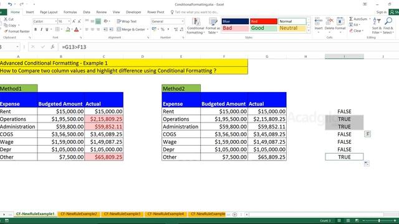Apply the Normal cell style

[292, 21]
